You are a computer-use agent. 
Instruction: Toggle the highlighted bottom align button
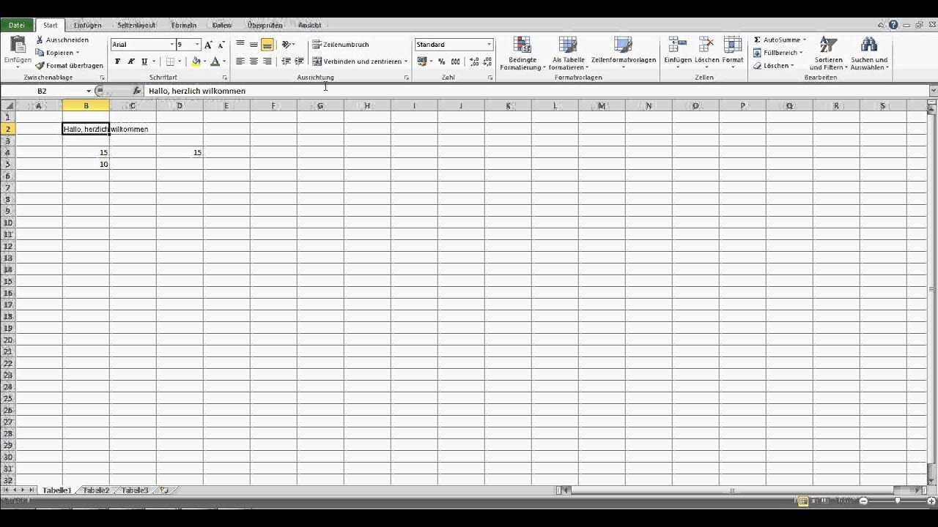[x=267, y=45]
